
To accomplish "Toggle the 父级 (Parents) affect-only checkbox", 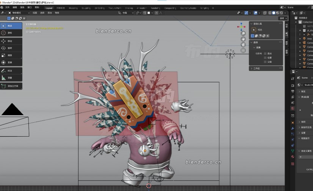I will 265,62.
